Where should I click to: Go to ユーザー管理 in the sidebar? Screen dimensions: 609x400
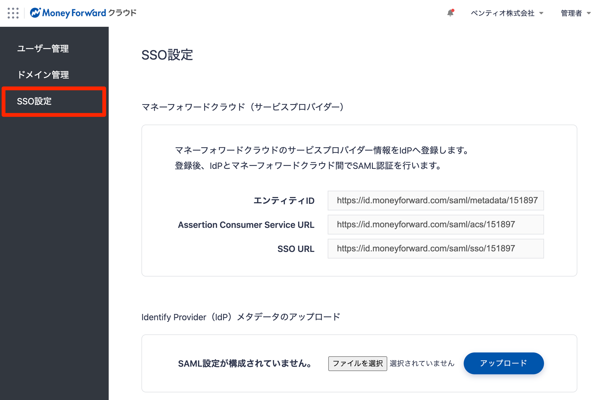tap(43, 48)
